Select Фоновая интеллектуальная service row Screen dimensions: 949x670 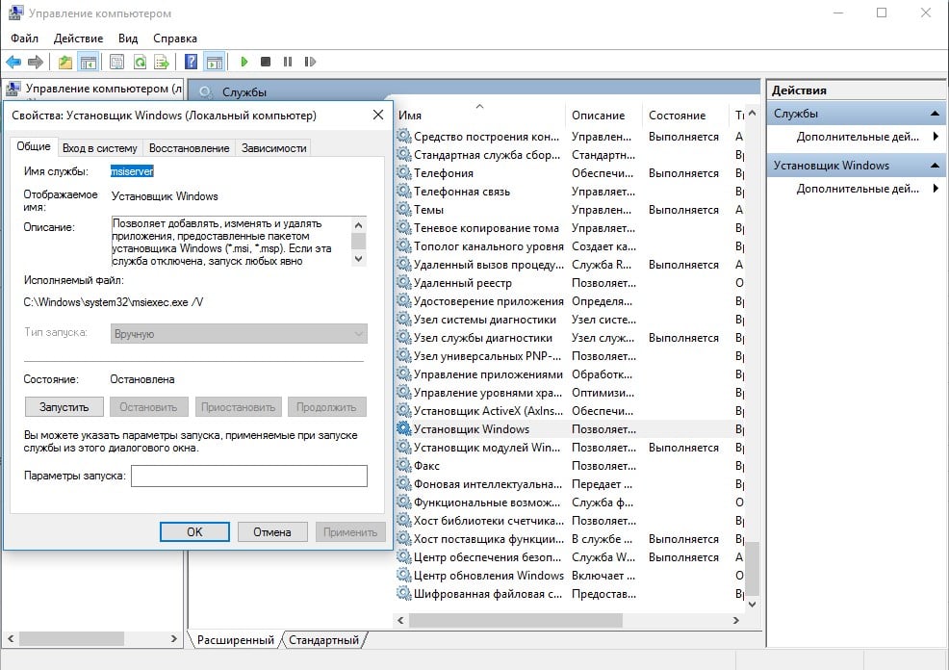click(x=570, y=484)
